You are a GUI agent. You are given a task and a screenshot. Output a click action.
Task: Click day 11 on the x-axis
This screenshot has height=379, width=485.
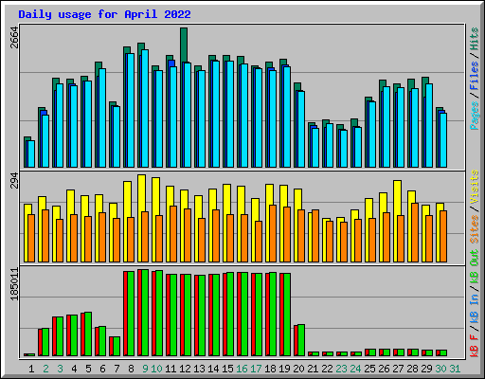(171, 369)
